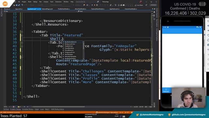209x118 pixels.
Task: Click the Undo toolbar icon
Action: click(22, 5)
